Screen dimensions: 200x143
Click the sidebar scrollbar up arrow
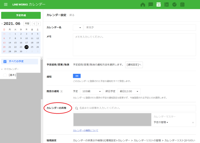[42, 58]
